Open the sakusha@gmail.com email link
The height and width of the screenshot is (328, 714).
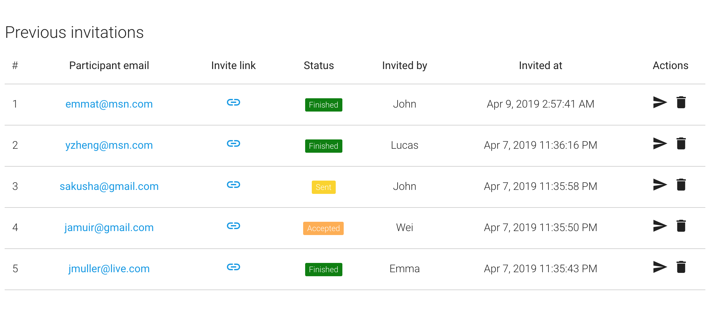pos(109,186)
